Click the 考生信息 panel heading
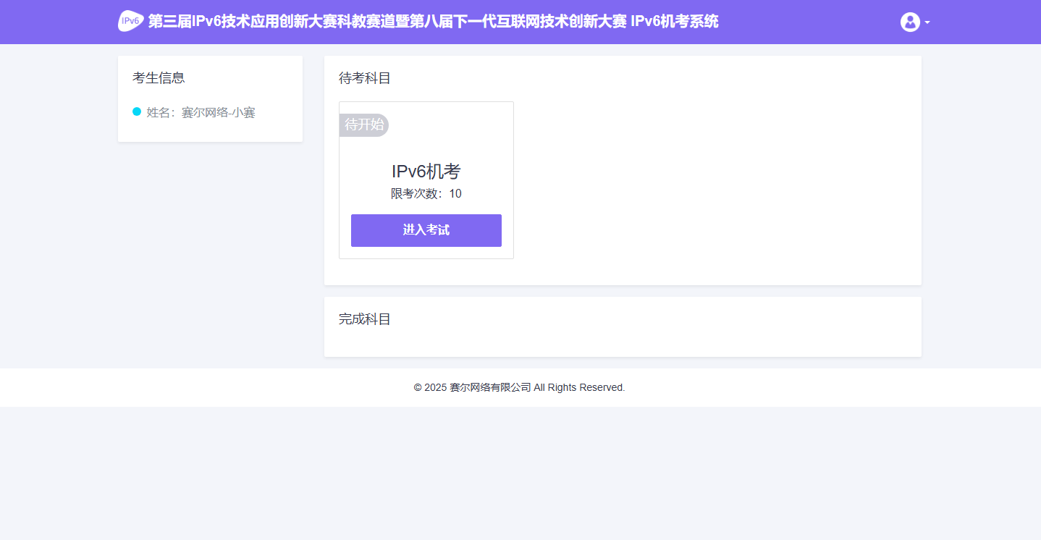 coord(159,78)
